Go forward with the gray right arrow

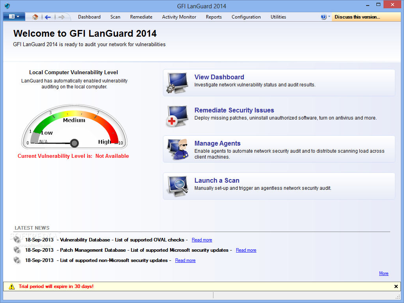[x=61, y=17]
